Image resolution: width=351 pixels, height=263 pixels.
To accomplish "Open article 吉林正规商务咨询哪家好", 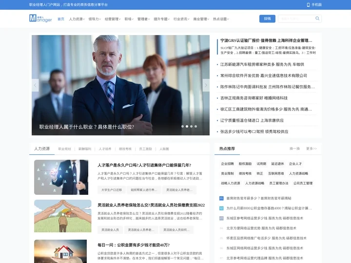I will coord(254,98).
